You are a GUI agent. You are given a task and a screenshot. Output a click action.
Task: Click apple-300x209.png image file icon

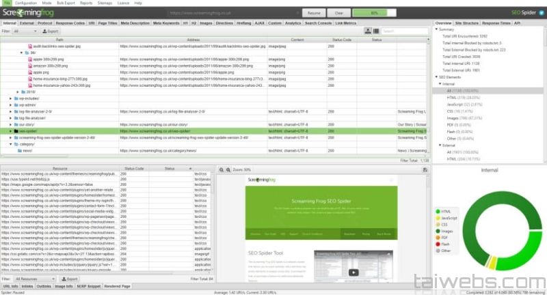click(x=30, y=59)
